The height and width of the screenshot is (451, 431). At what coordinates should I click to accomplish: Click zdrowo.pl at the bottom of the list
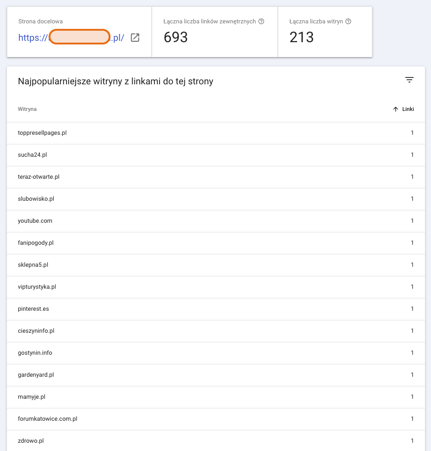(x=31, y=441)
